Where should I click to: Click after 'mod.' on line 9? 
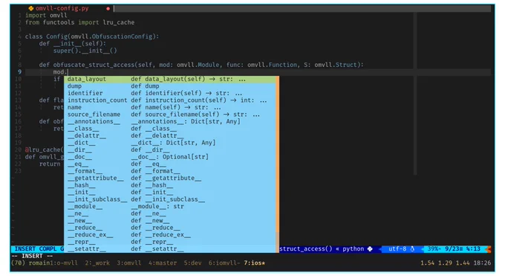pyautogui.click(x=68, y=72)
